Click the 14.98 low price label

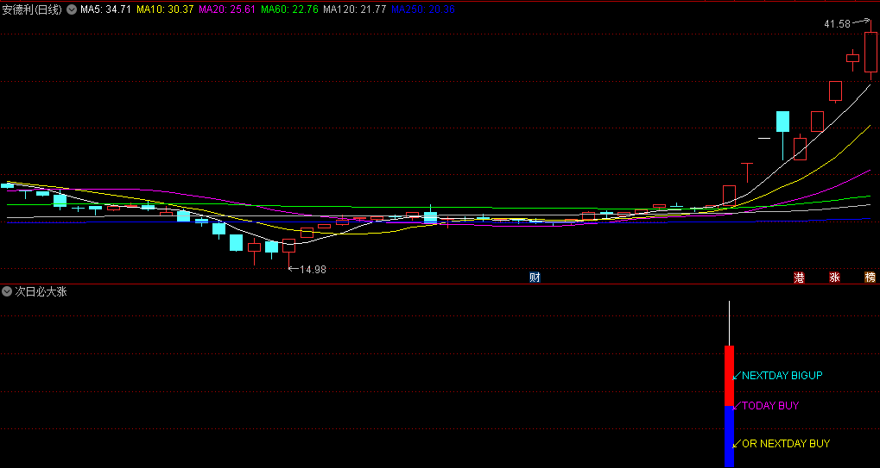313,269
